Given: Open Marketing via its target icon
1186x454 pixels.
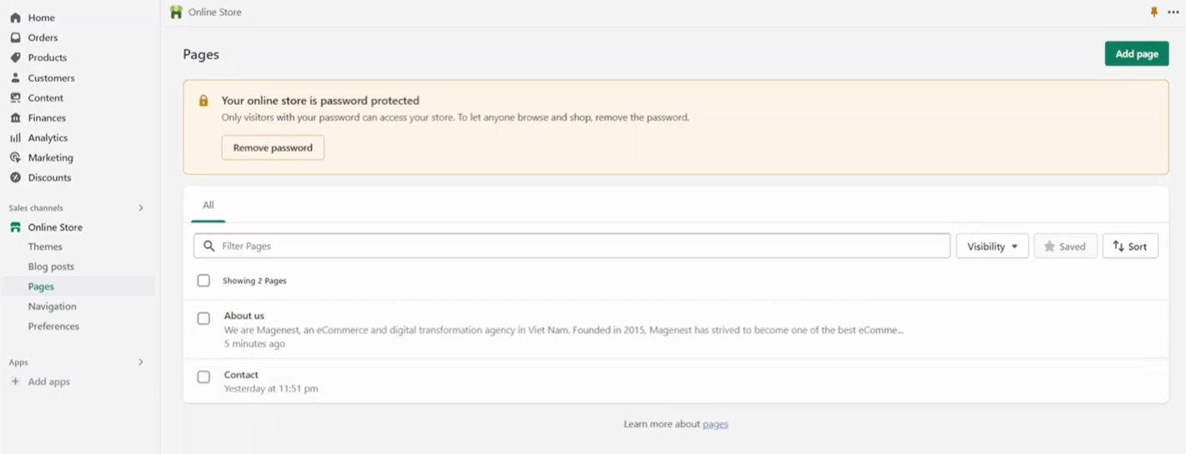Looking at the screenshot, I should (x=15, y=157).
